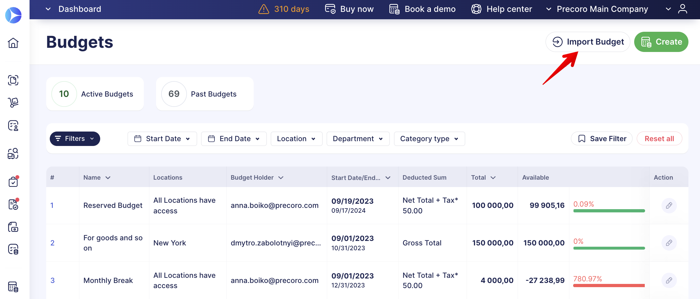Open the Department filter dropdown
Image resolution: width=700 pixels, height=299 pixels.
pyautogui.click(x=358, y=139)
